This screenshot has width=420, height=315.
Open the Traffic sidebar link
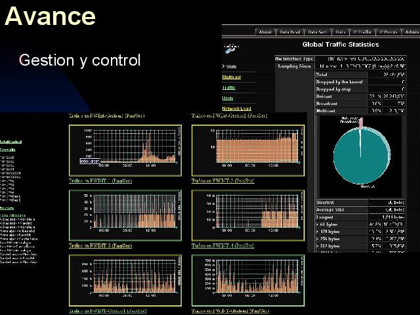(x=229, y=87)
